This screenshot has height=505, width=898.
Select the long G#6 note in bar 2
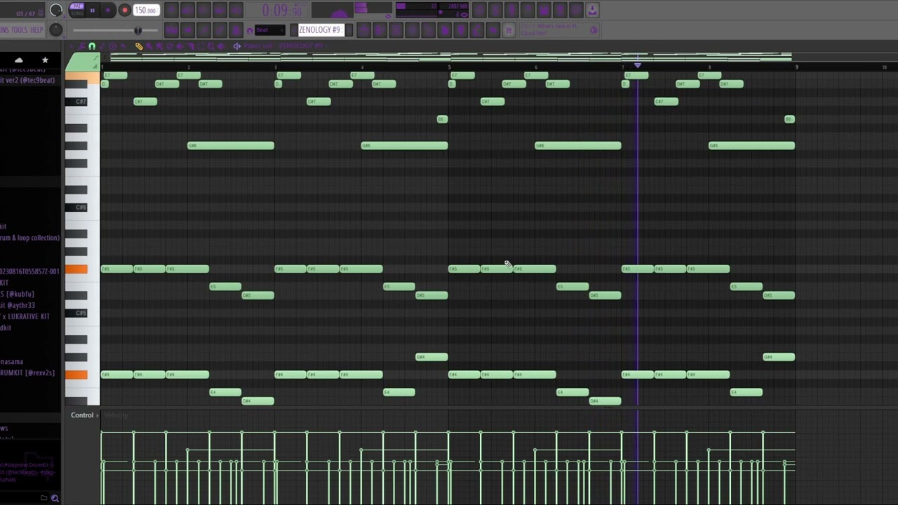(x=231, y=146)
